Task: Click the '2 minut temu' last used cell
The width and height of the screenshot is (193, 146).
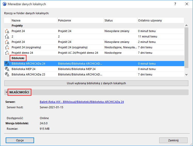Action: tap(147, 42)
